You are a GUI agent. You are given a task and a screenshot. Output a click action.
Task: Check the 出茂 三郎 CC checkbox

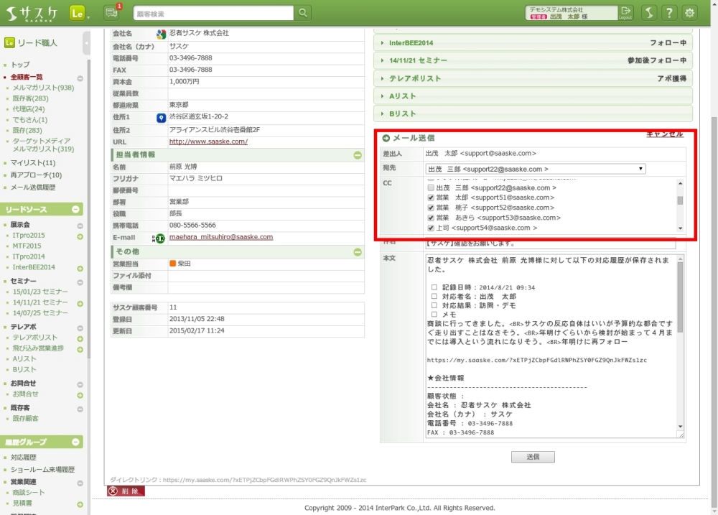pyautogui.click(x=431, y=187)
